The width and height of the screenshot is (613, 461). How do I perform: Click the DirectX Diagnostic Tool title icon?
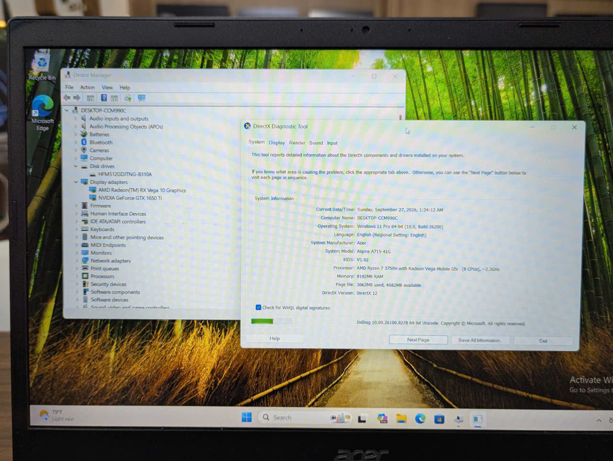[x=247, y=126]
